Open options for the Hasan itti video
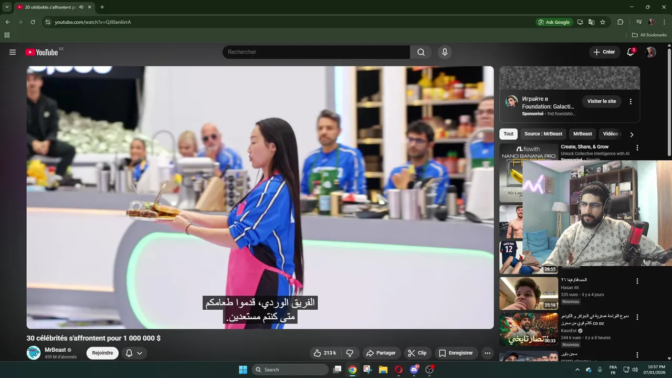 coord(637,281)
